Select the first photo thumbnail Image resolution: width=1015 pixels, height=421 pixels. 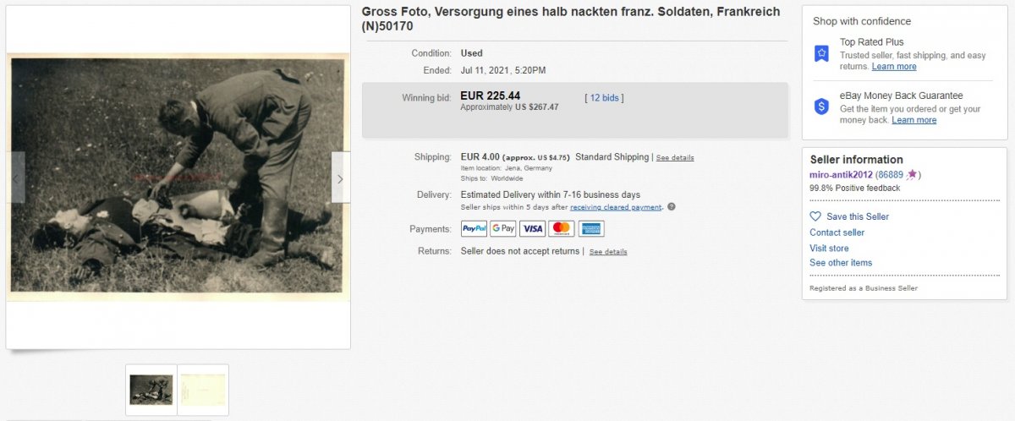(x=151, y=390)
